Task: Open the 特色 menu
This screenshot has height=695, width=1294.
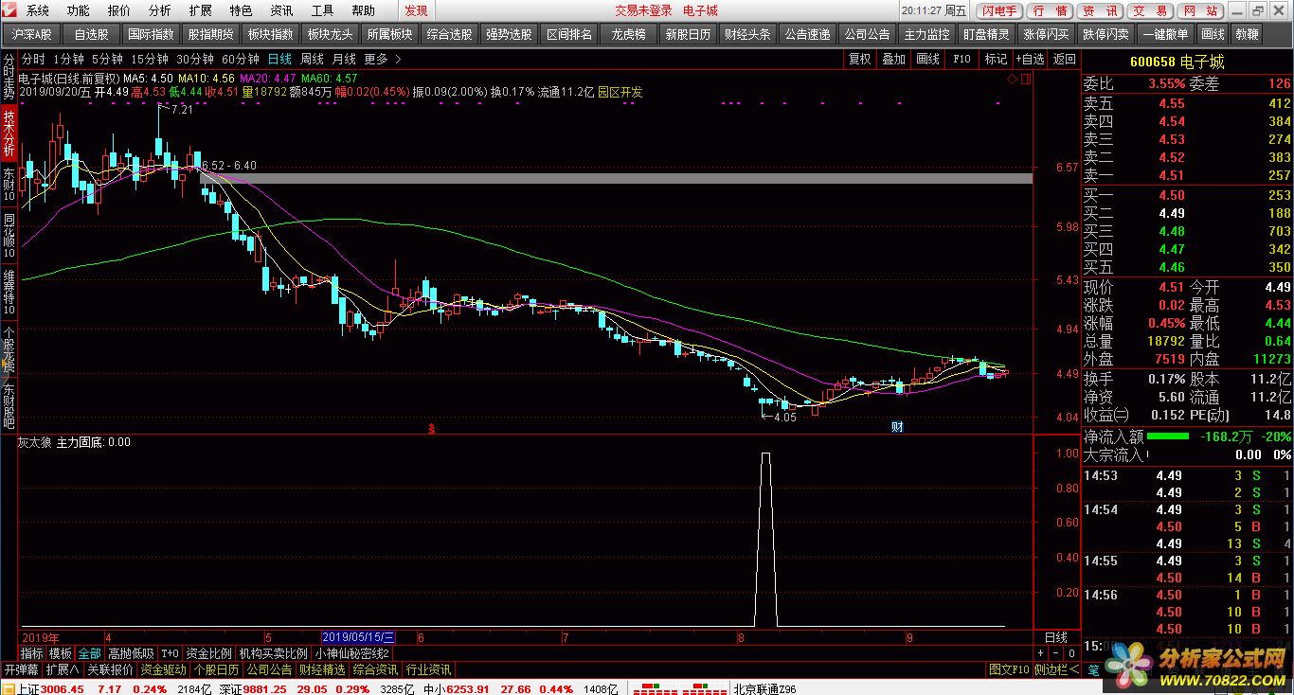Action: (241, 11)
